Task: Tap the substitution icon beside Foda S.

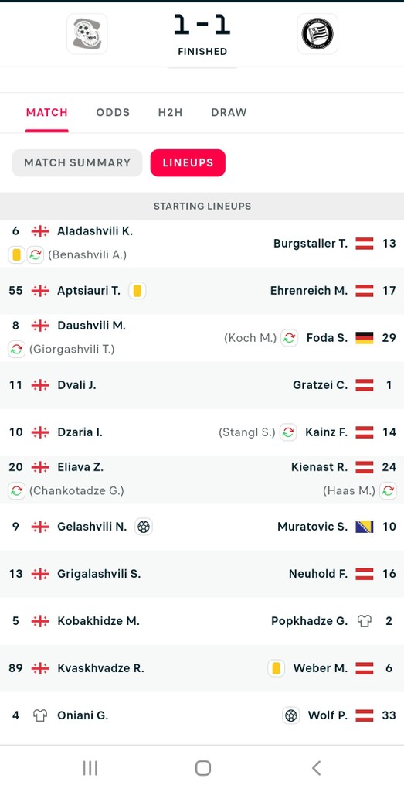Action: click(x=288, y=338)
